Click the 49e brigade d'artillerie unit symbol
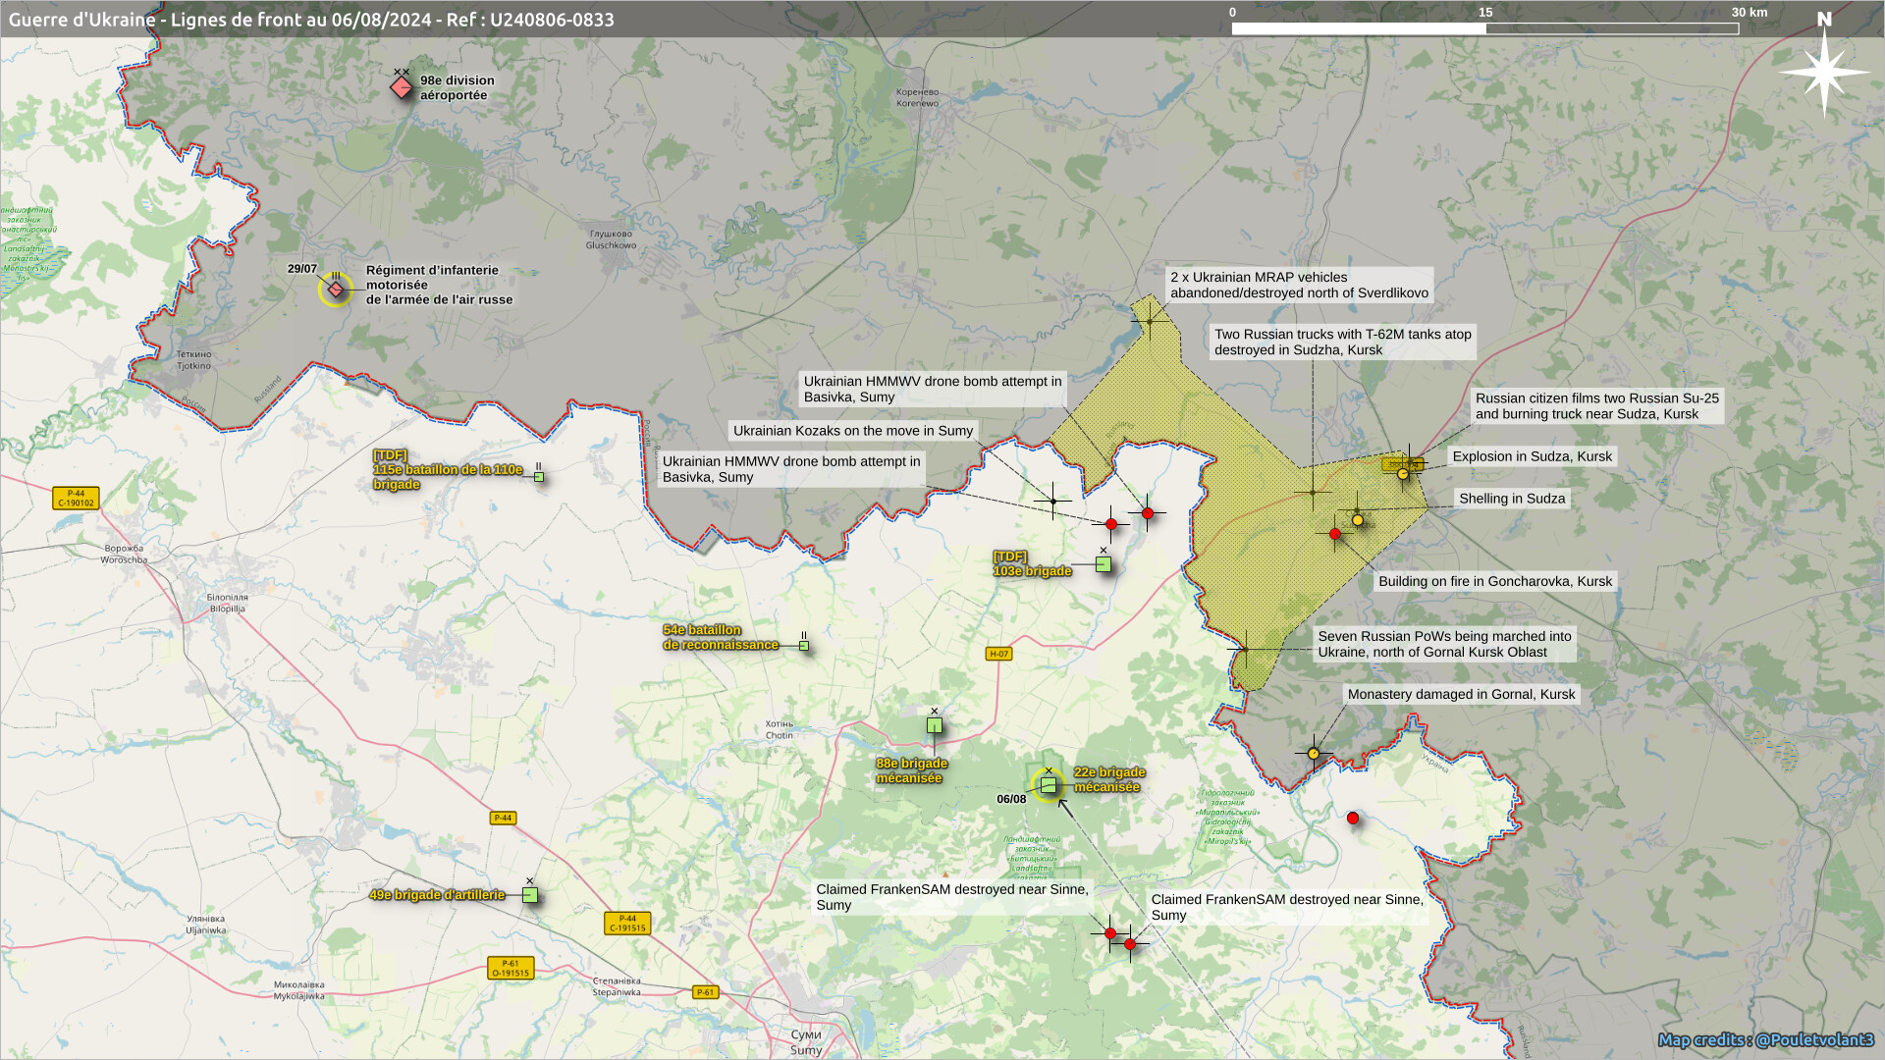The width and height of the screenshot is (1885, 1060). click(530, 895)
